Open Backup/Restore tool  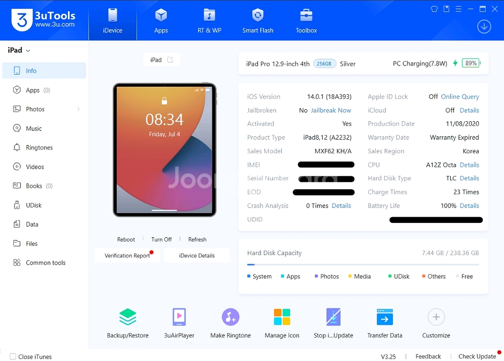pos(128,323)
